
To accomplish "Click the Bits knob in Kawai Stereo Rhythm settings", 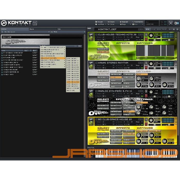I will click(139, 79).
